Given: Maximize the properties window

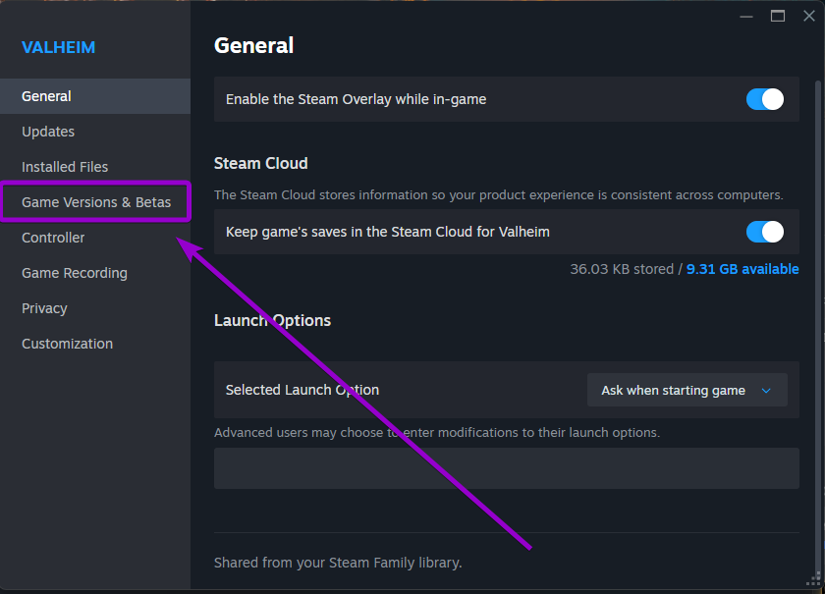Looking at the screenshot, I should click(x=778, y=17).
